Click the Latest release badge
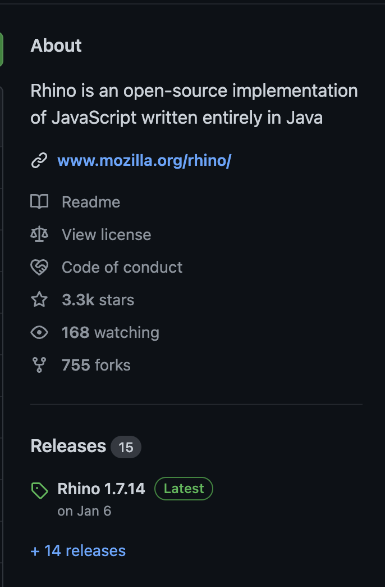The image size is (385, 587). [184, 489]
